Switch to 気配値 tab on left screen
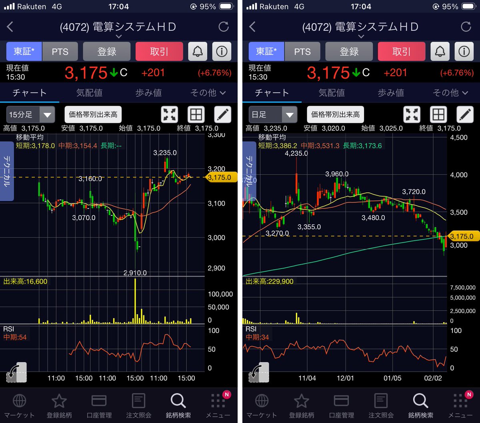The width and height of the screenshot is (480, 423). pyautogui.click(x=89, y=93)
